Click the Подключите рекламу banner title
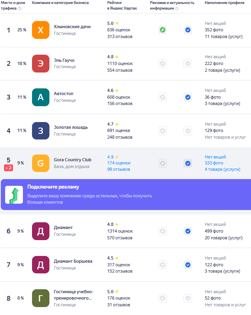Image resolution: width=251 pixels, height=315 pixels. 53,187
